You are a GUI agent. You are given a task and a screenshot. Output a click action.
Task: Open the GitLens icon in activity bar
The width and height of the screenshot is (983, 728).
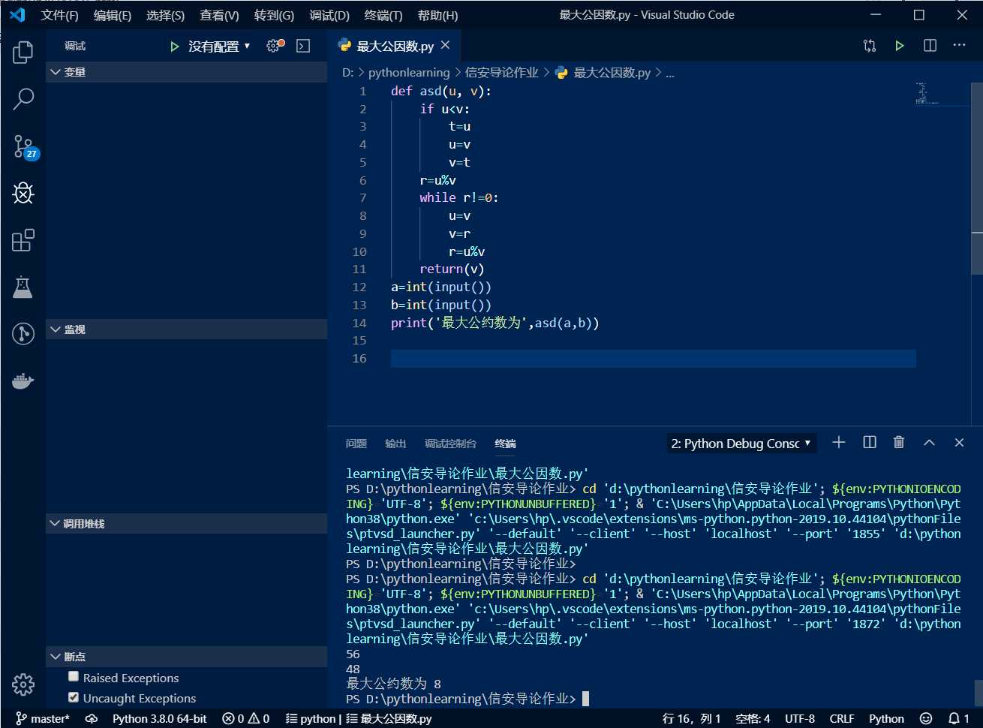23,334
